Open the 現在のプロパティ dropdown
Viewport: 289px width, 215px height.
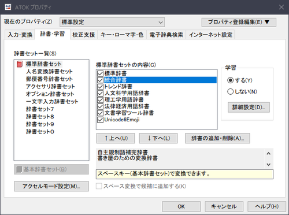click(x=112, y=22)
